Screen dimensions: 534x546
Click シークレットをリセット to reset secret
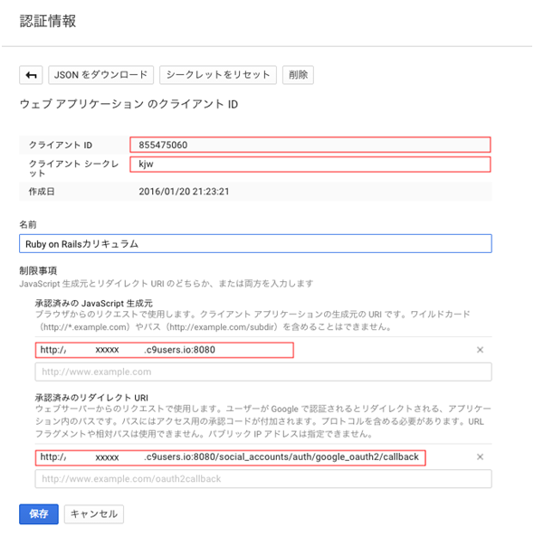click(218, 75)
